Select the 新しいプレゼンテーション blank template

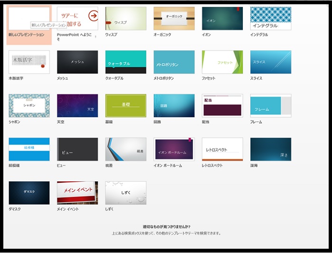point(29,18)
